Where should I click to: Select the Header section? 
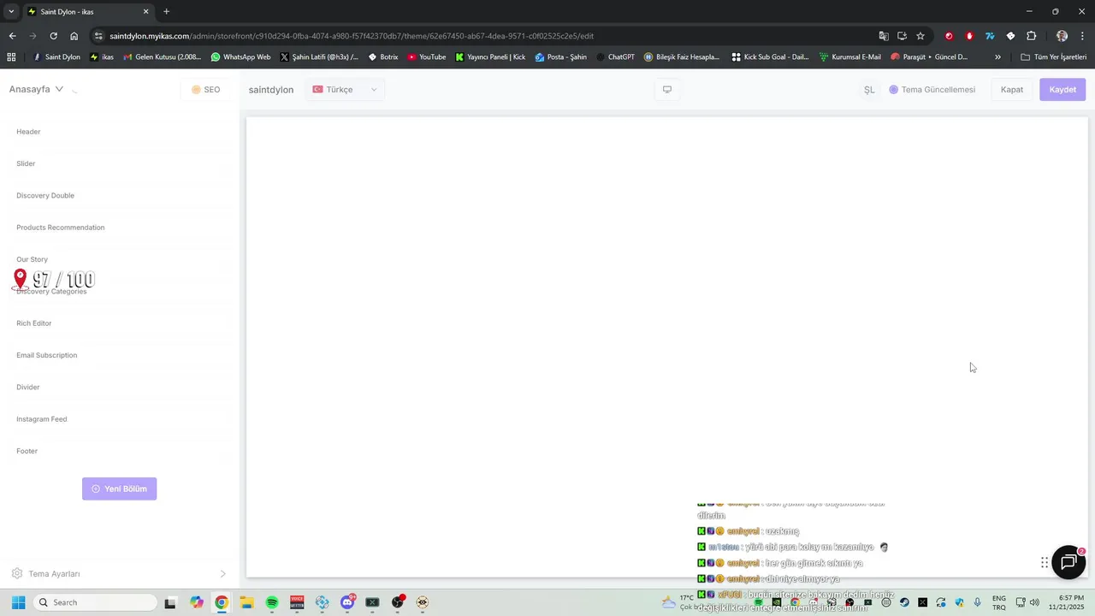[119, 132]
